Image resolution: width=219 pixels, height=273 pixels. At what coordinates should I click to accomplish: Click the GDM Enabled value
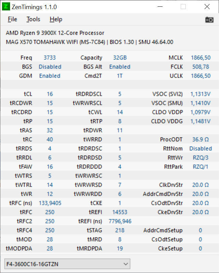click(x=50, y=76)
